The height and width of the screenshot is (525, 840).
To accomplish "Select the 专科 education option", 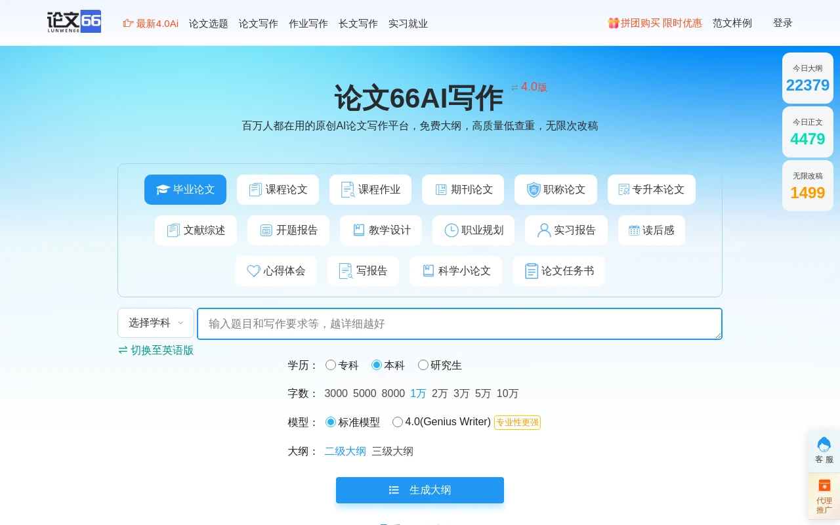I will point(331,365).
